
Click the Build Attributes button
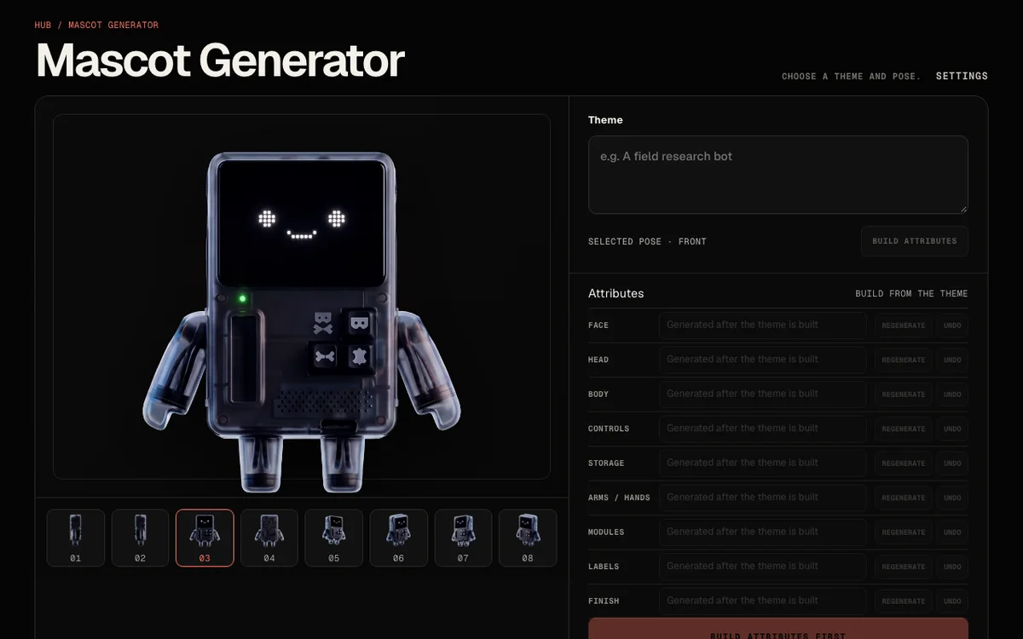point(914,241)
